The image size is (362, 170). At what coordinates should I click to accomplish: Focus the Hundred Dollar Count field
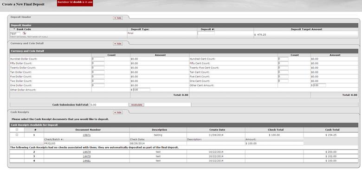(x=98, y=59)
